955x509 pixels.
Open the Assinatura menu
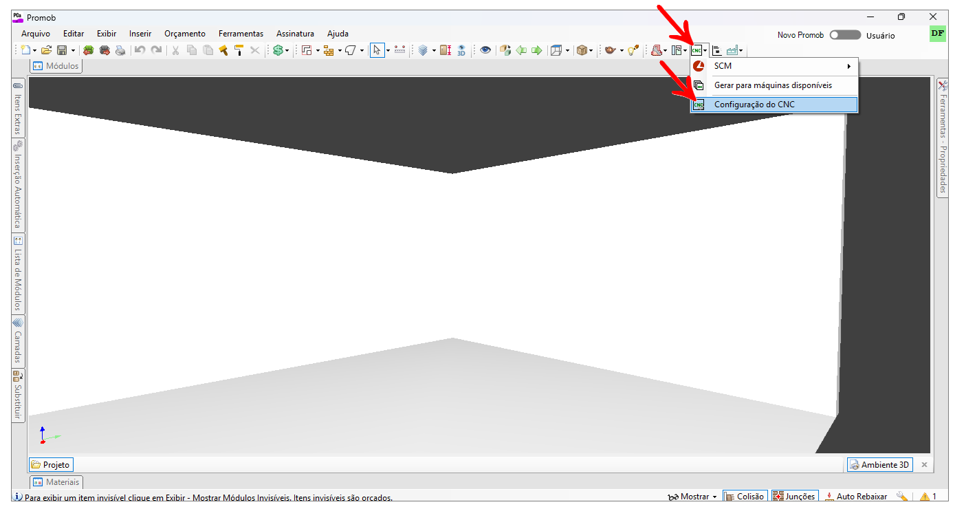click(295, 33)
